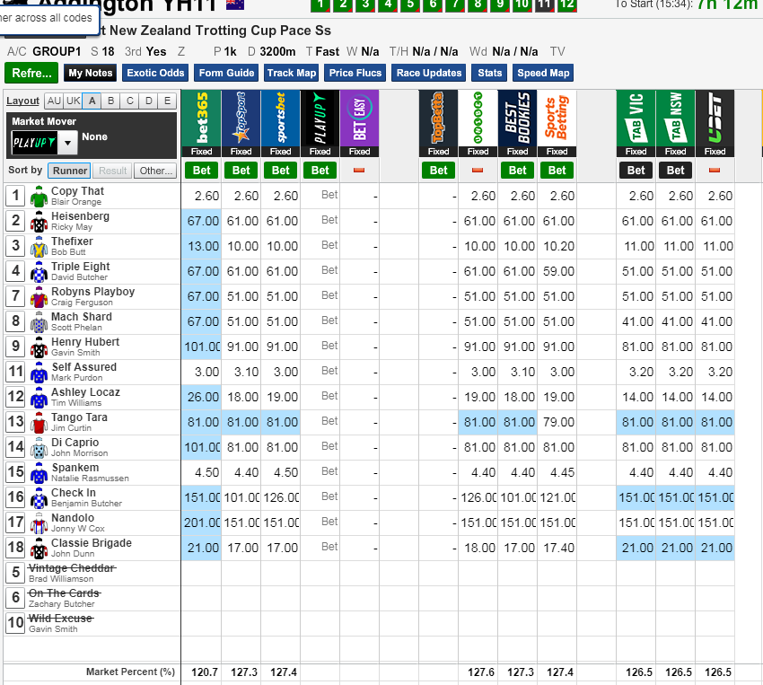The image size is (763, 685).
Task: Click TAB VIC odds 3.20 for Self Assured
Action: 641,373
